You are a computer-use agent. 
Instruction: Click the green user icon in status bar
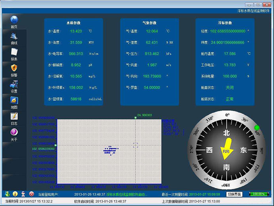click(x=7, y=194)
